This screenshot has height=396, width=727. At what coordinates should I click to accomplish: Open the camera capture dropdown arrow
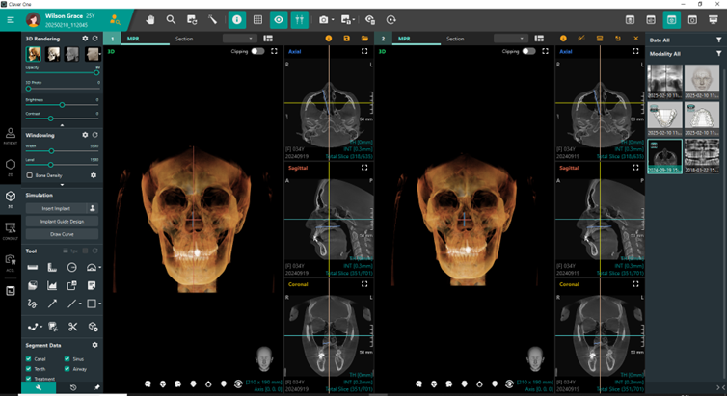coord(334,19)
